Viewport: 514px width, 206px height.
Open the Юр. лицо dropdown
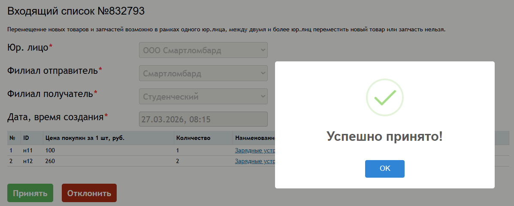coord(203,50)
